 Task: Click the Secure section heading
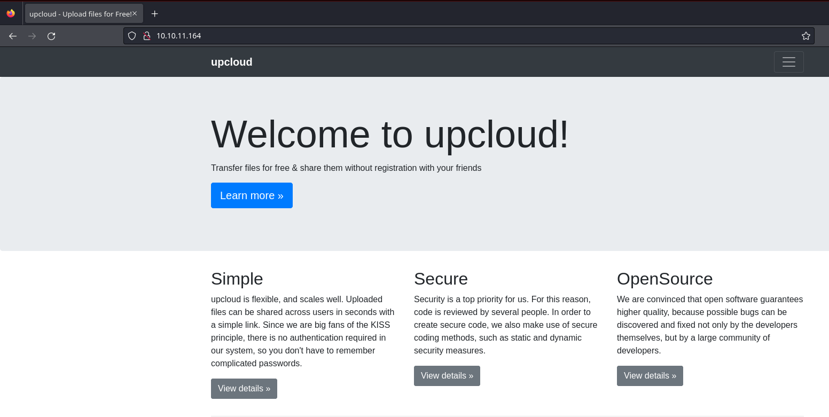[x=441, y=279]
